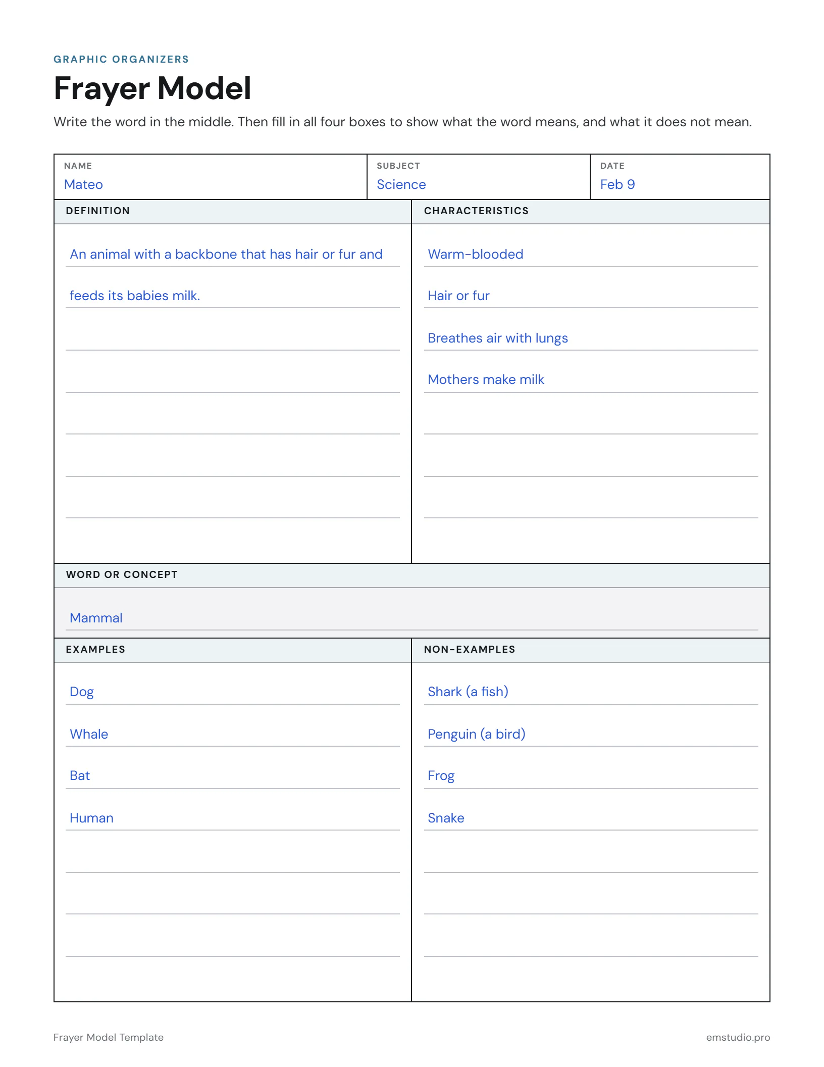Select the "Dog" example line
This screenshot has width=824, height=1067.
click(x=232, y=692)
